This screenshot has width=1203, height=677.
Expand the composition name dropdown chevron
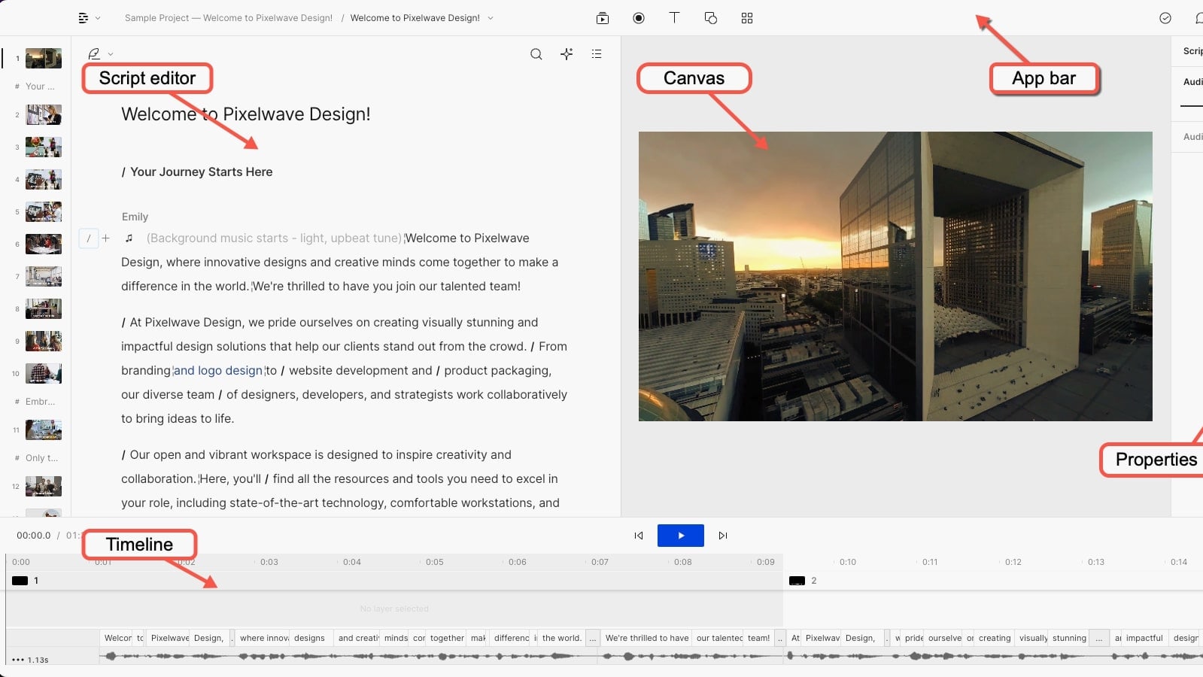click(491, 18)
